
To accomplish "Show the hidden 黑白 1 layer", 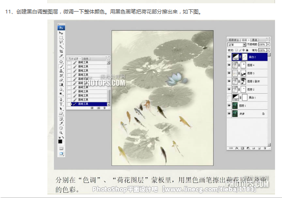I will [x=229, y=97].
